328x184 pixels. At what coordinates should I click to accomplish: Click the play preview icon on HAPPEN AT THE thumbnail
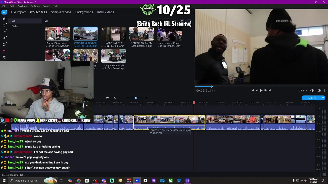click(x=104, y=29)
